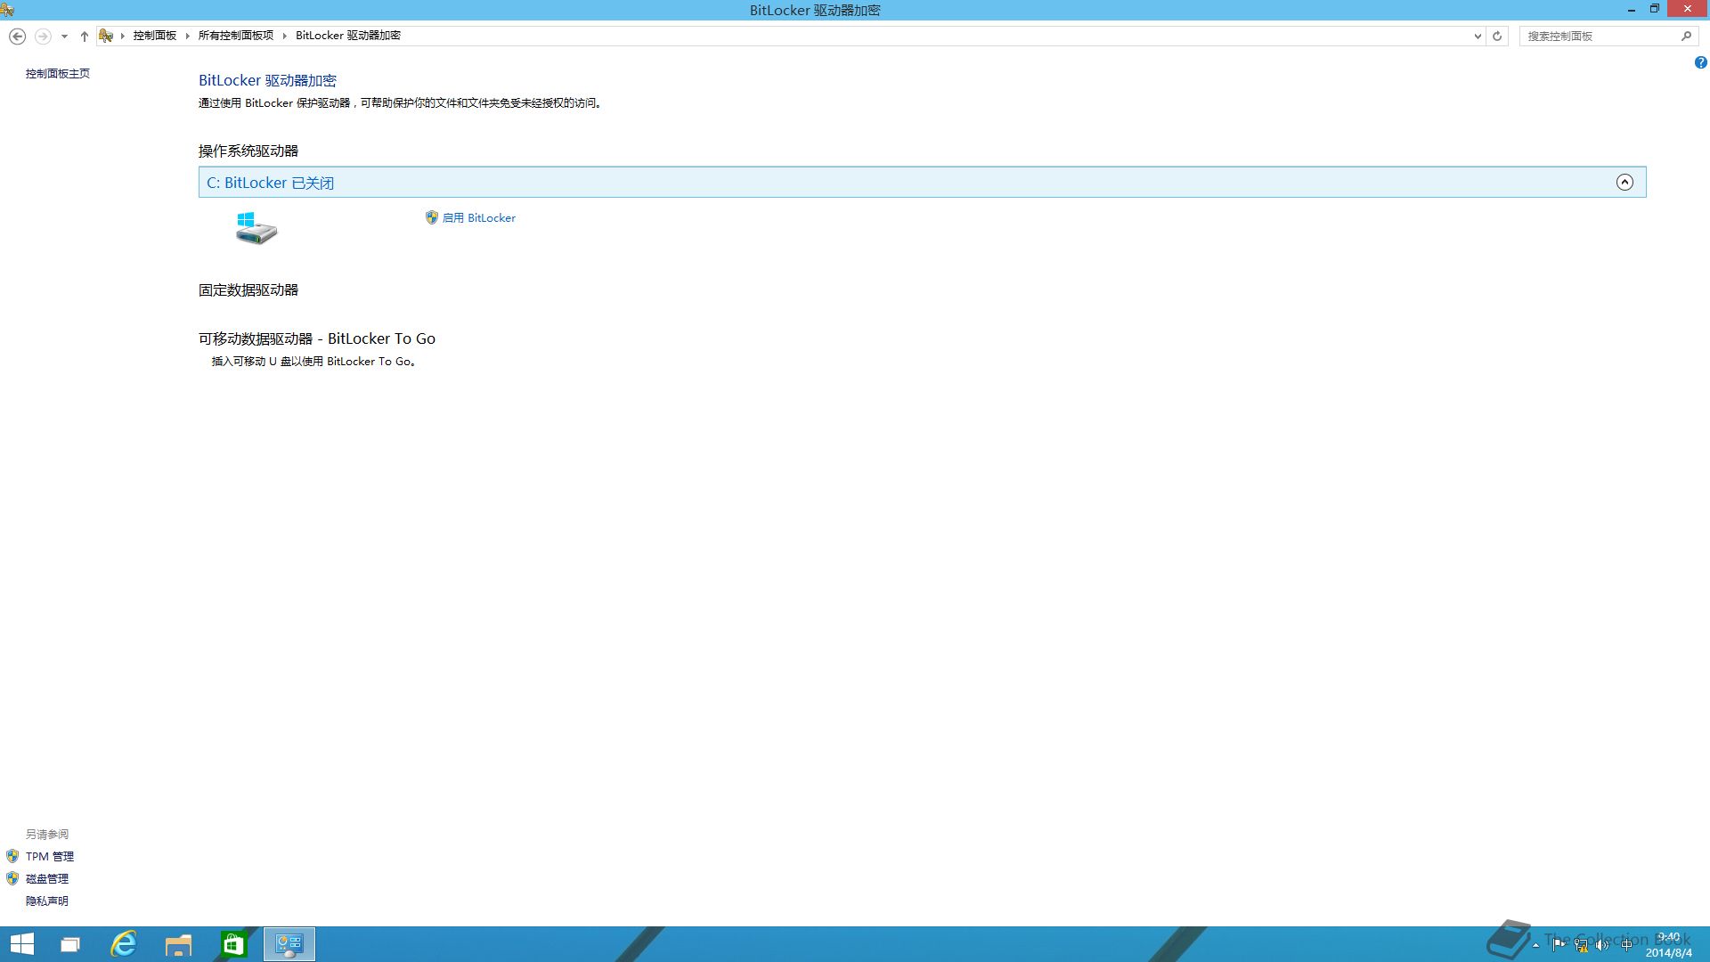Minimize the BitLocker window

pos(1631,10)
